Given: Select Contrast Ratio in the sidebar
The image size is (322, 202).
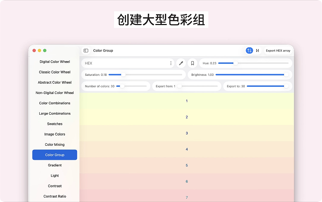Looking at the screenshot, I should coord(55,196).
